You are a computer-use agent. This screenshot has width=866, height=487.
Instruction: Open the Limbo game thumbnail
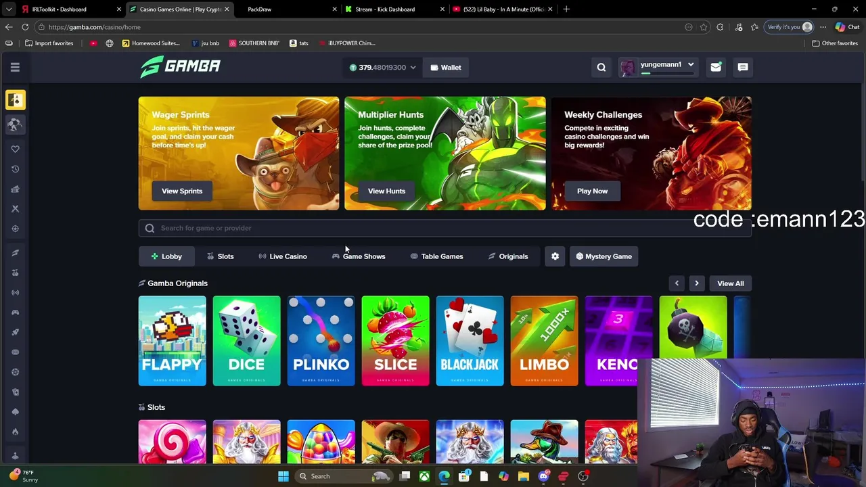pyautogui.click(x=544, y=341)
